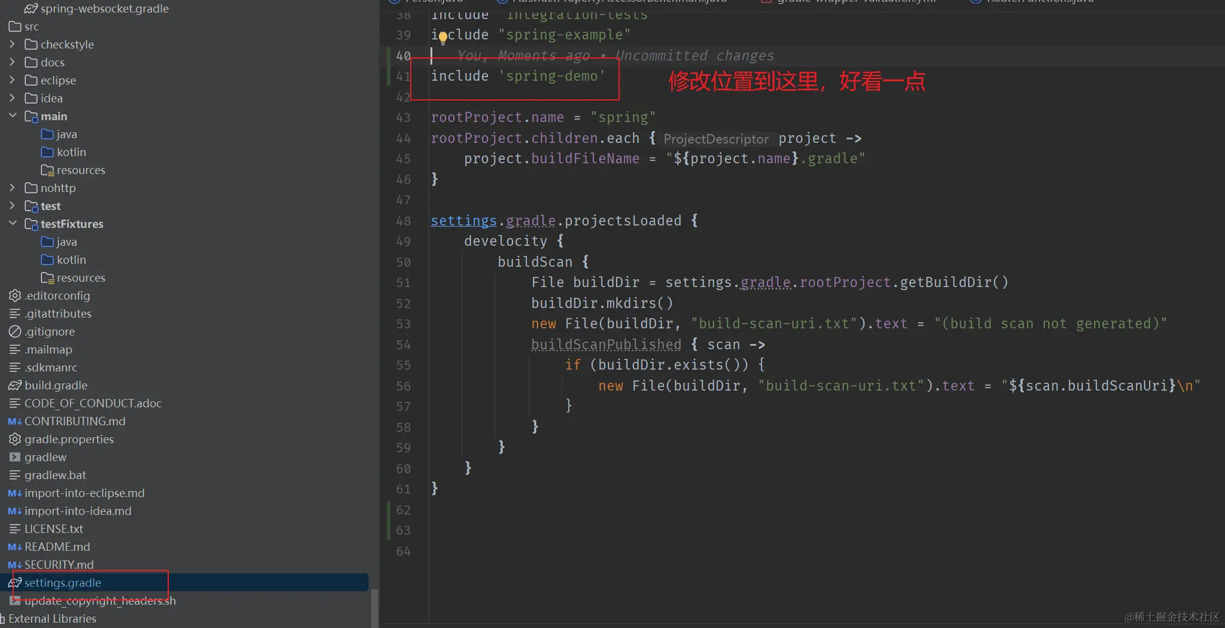Click the gear icon beside .editorconfig

click(x=15, y=295)
